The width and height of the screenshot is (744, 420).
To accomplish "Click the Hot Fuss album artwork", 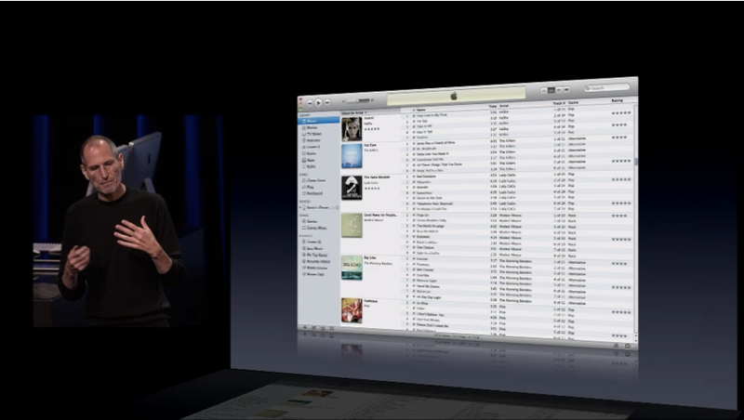I will click(x=352, y=156).
